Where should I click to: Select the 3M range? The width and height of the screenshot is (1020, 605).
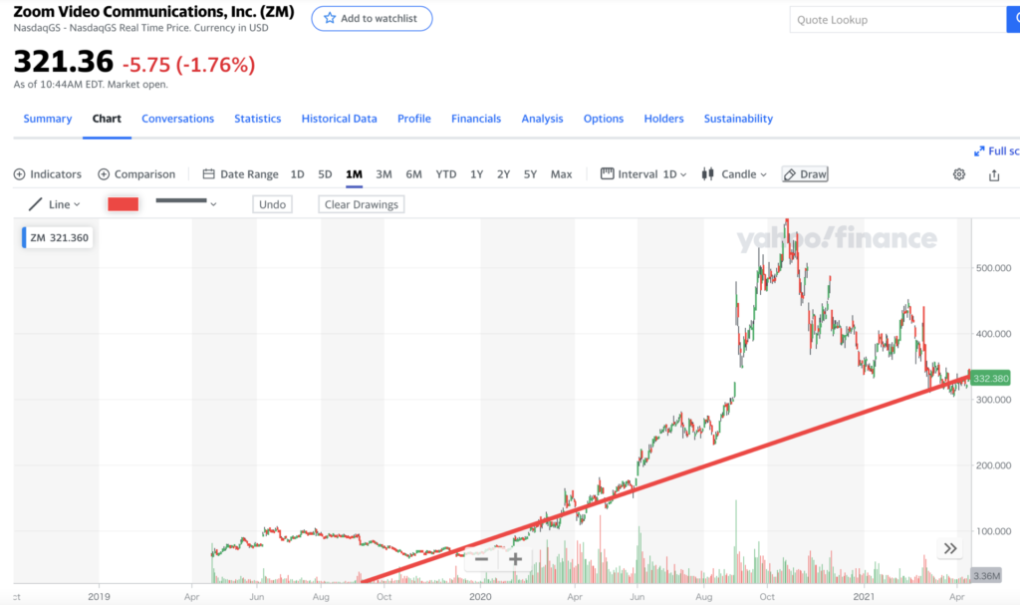coord(383,174)
